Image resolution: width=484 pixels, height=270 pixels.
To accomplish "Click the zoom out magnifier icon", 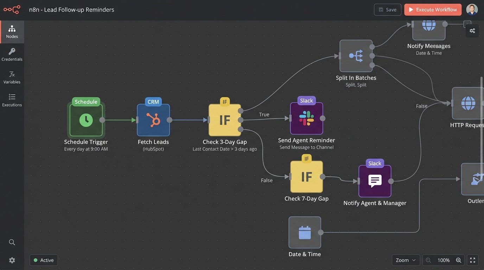I will point(428,260).
